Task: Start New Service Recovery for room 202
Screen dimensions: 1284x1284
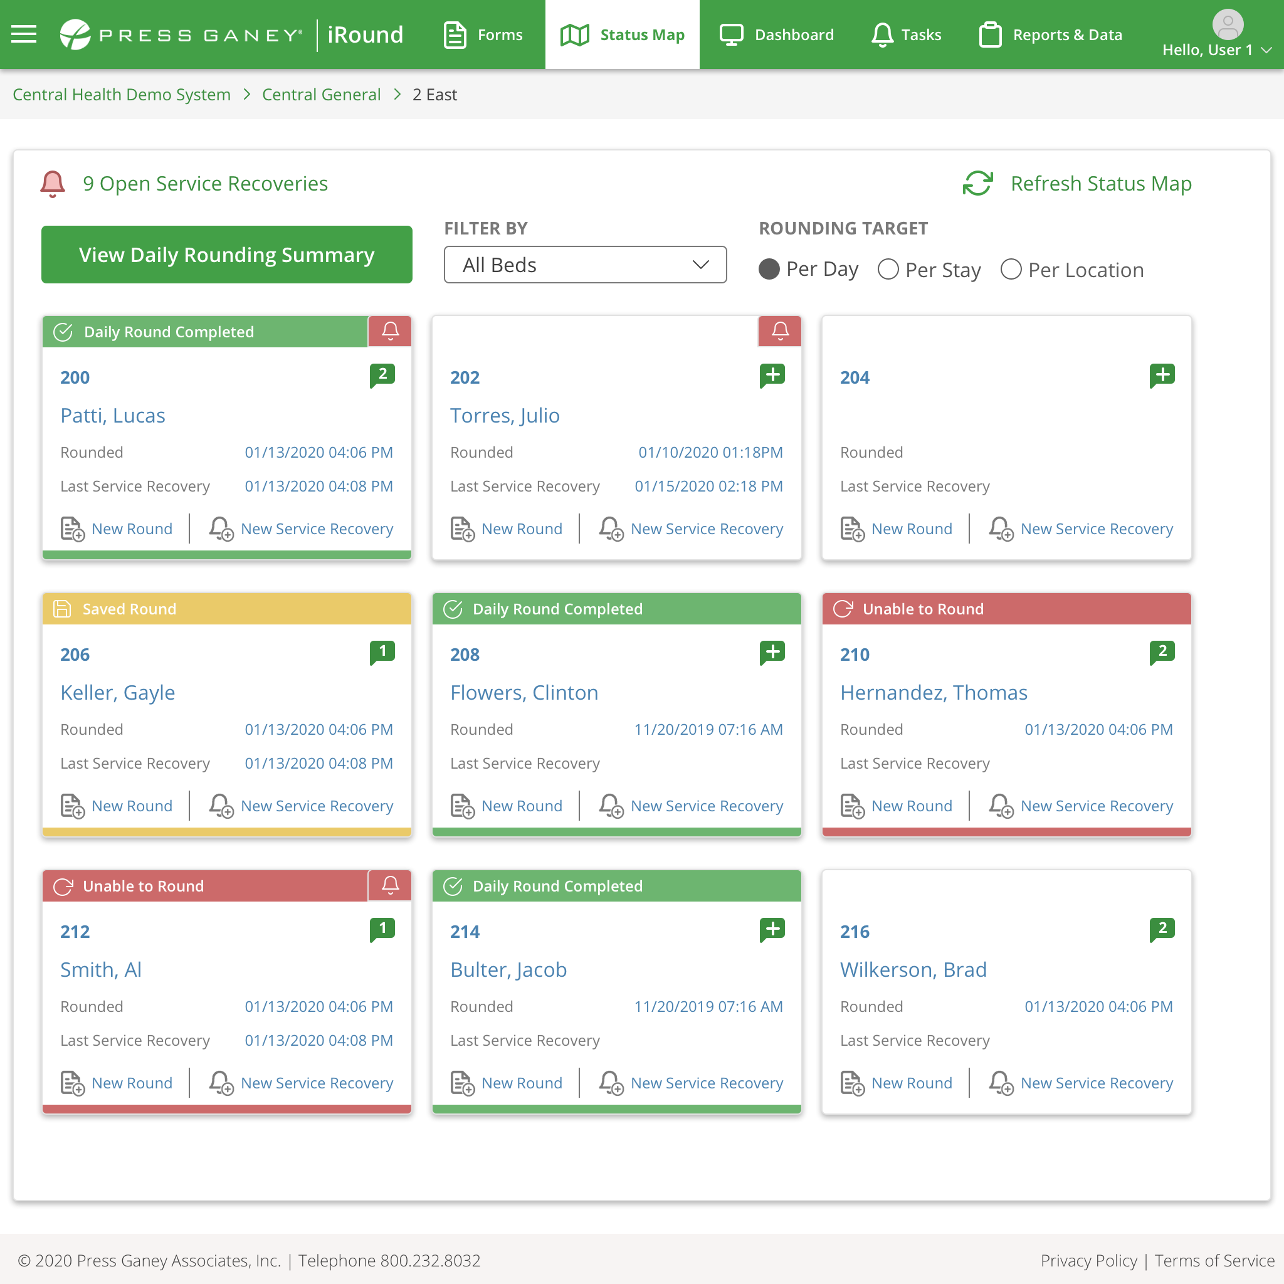Action: pos(691,529)
